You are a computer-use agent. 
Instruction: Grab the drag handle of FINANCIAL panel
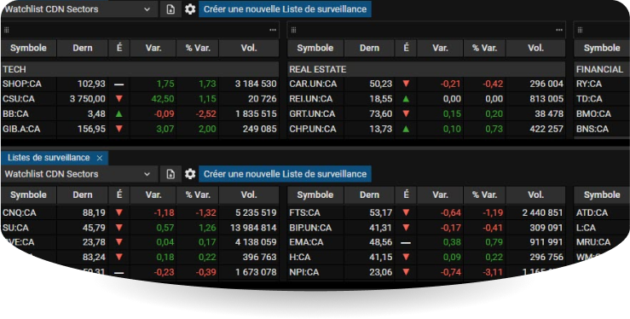tap(580, 30)
